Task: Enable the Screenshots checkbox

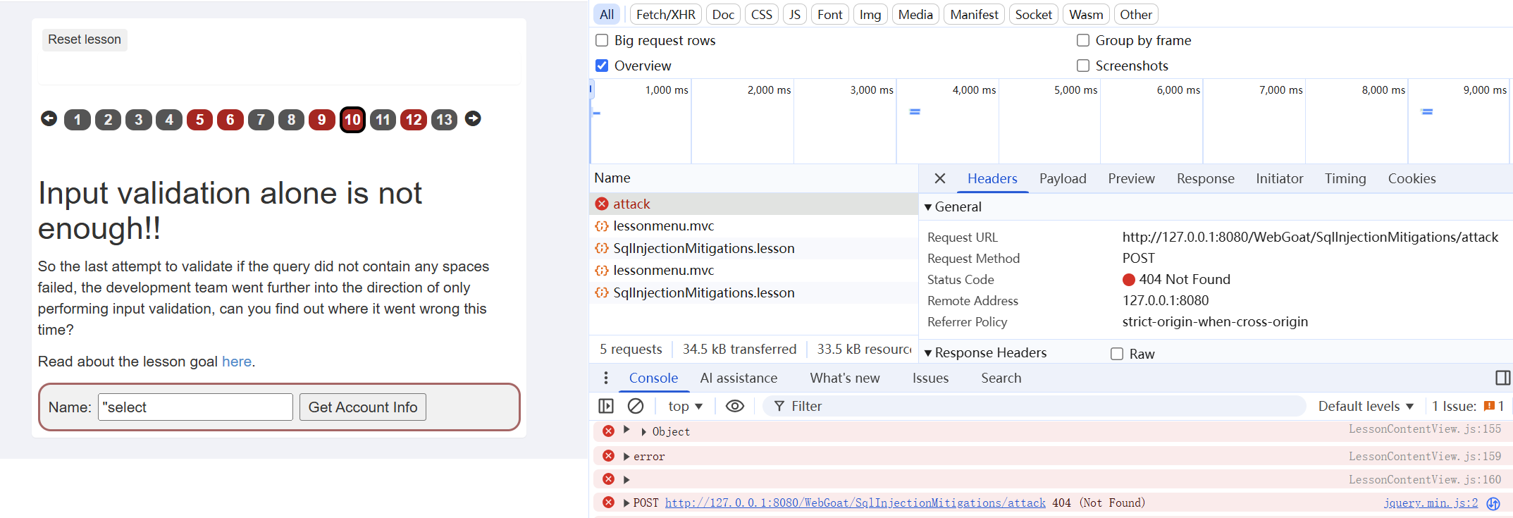Action: [1083, 66]
